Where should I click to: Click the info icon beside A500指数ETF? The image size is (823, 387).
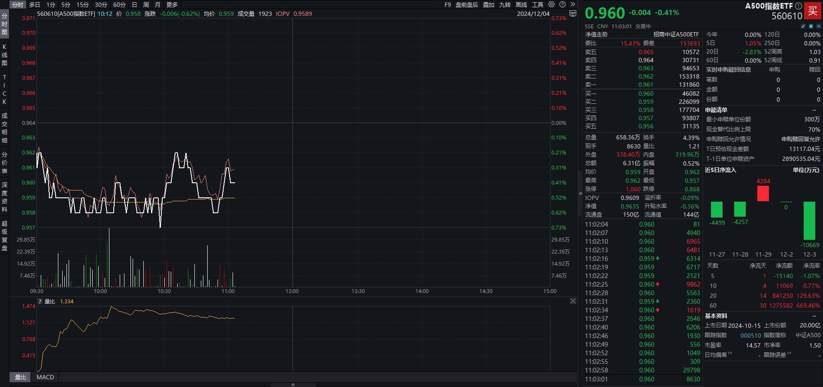tap(799, 6)
